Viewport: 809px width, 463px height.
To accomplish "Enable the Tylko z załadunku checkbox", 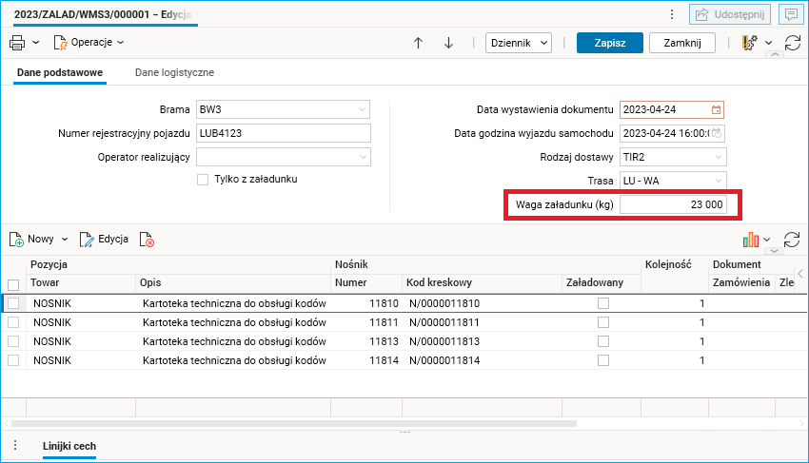I will pos(202,180).
